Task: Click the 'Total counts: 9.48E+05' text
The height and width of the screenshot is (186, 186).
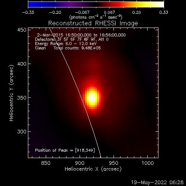Action: coord(77,48)
